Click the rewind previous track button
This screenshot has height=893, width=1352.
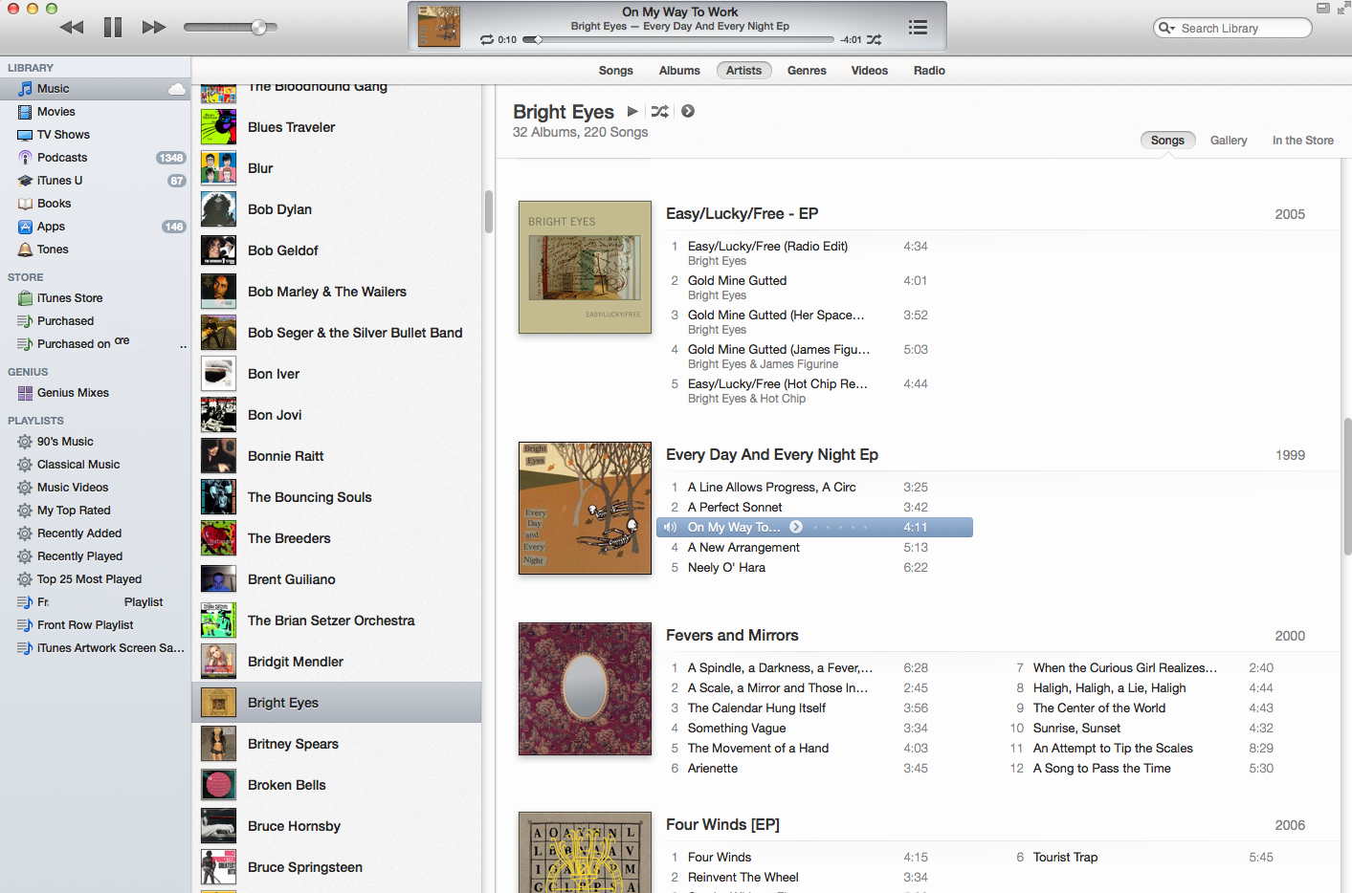pos(72,27)
